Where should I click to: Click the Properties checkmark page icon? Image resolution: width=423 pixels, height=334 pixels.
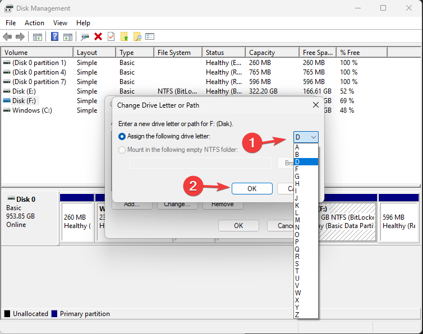(x=111, y=36)
